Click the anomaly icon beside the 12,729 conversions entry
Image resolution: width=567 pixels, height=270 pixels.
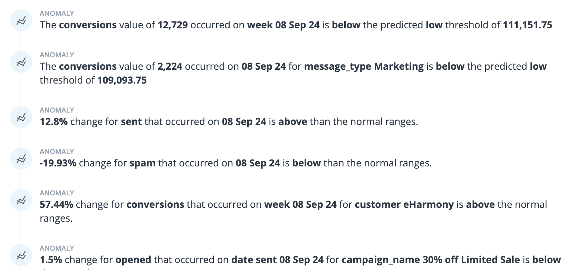click(x=21, y=21)
